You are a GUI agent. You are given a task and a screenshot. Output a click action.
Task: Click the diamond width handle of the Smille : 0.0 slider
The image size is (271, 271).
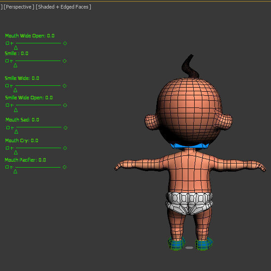coord(65,61)
